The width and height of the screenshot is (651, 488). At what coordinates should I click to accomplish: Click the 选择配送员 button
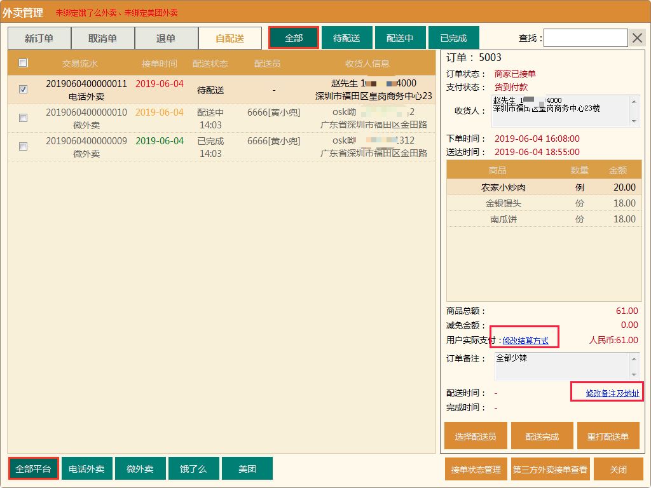(x=476, y=436)
